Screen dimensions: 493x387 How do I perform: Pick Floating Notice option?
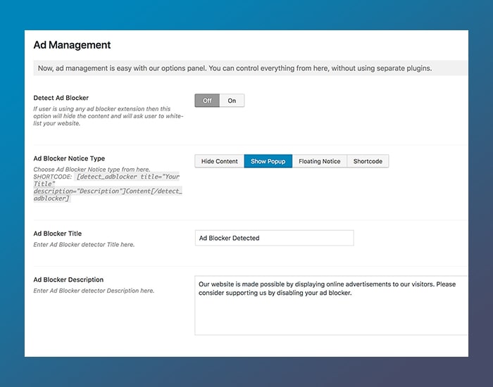(320, 161)
